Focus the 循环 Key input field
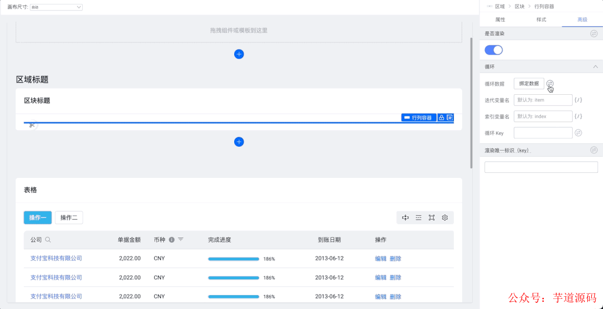 tap(543, 133)
